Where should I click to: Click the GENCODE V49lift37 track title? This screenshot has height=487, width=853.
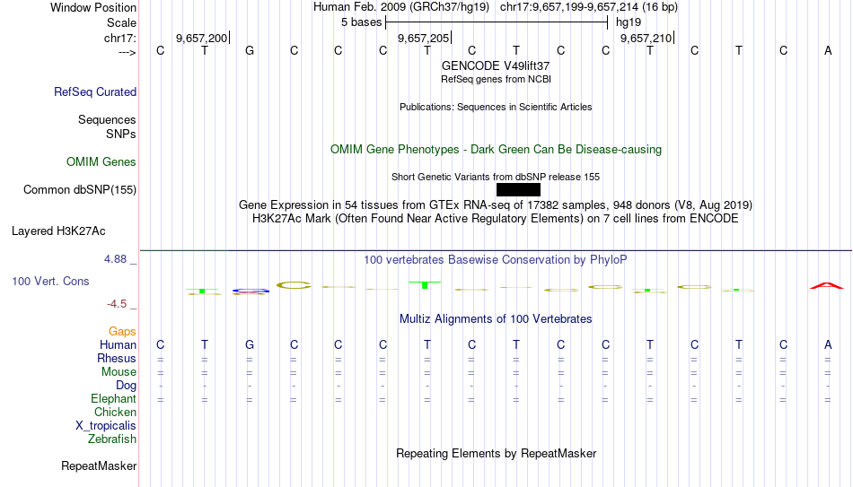tap(496, 65)
